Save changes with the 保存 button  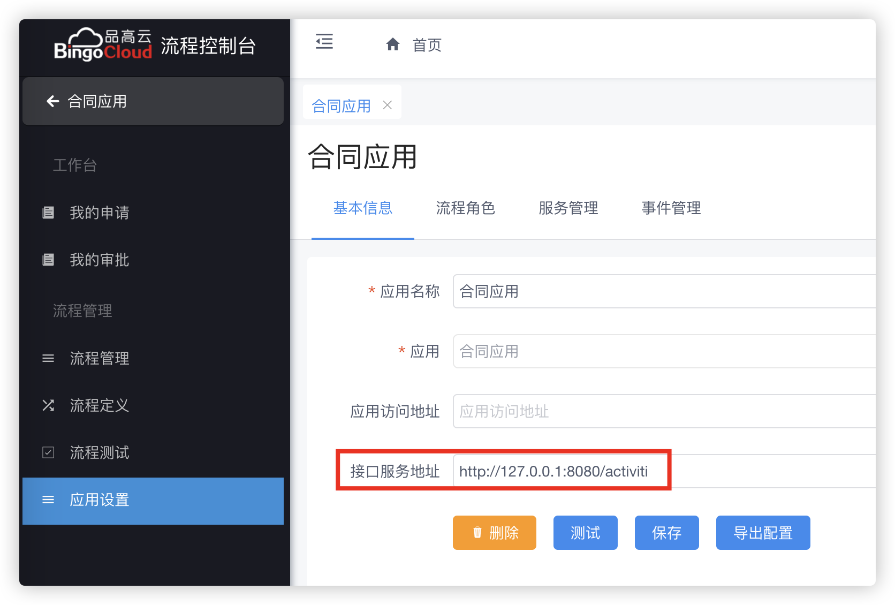666,533
